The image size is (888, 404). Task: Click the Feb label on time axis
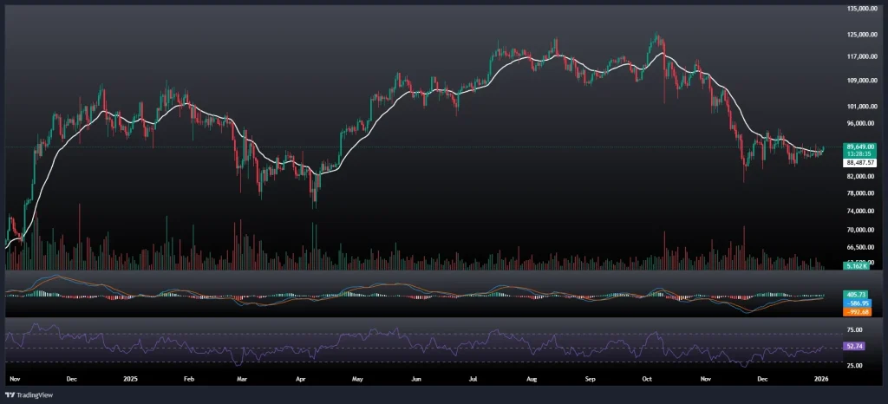pyautogui.click(x=189, y=379)
